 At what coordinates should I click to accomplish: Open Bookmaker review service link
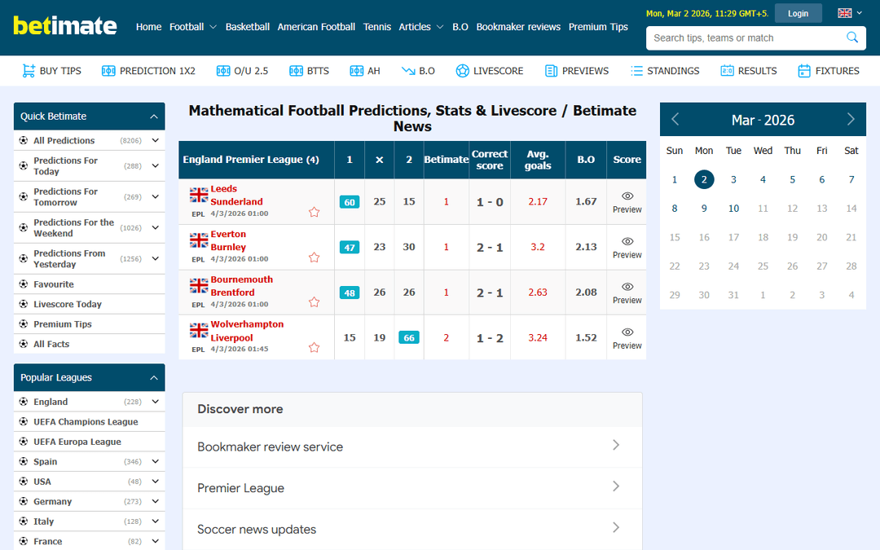click(x=412, y=447)
